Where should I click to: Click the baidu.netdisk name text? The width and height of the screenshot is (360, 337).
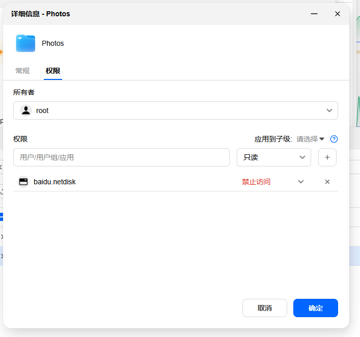click(x=54, y=182)
